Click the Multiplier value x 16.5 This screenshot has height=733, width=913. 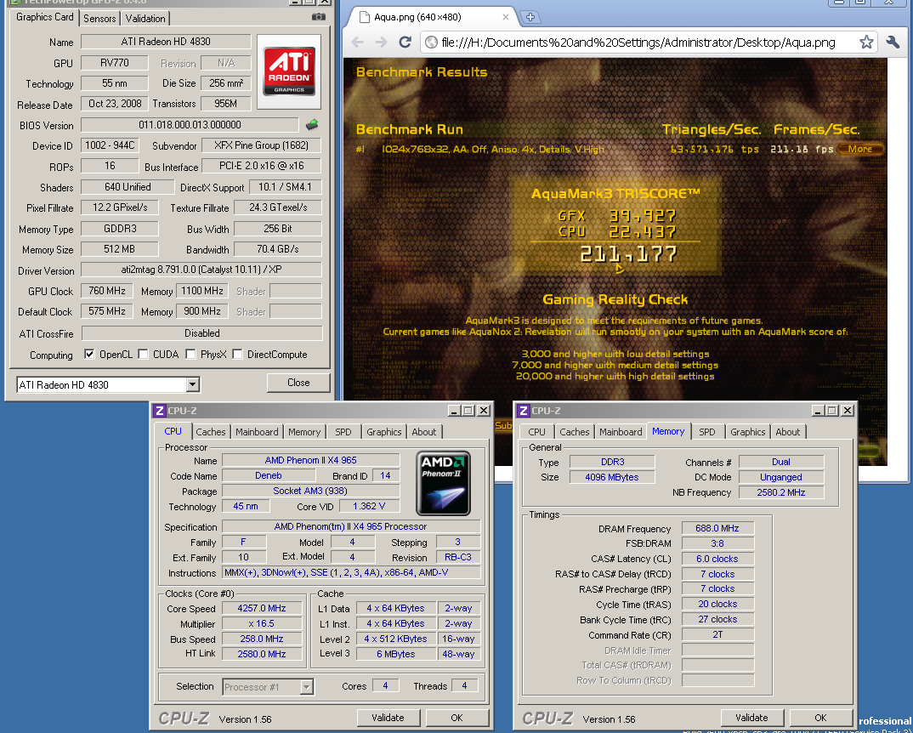(x=262, y=623)
